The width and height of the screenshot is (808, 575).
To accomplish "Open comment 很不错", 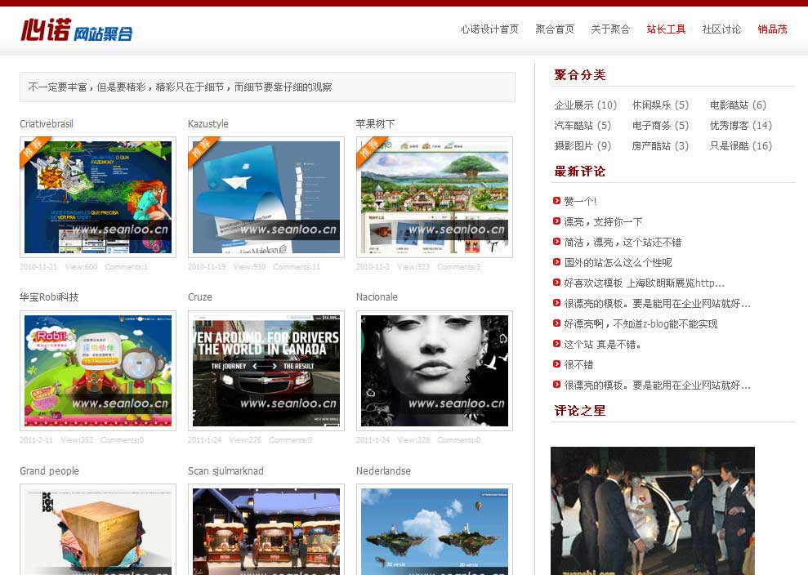I will pyautogui.click(x=578, y=365).
